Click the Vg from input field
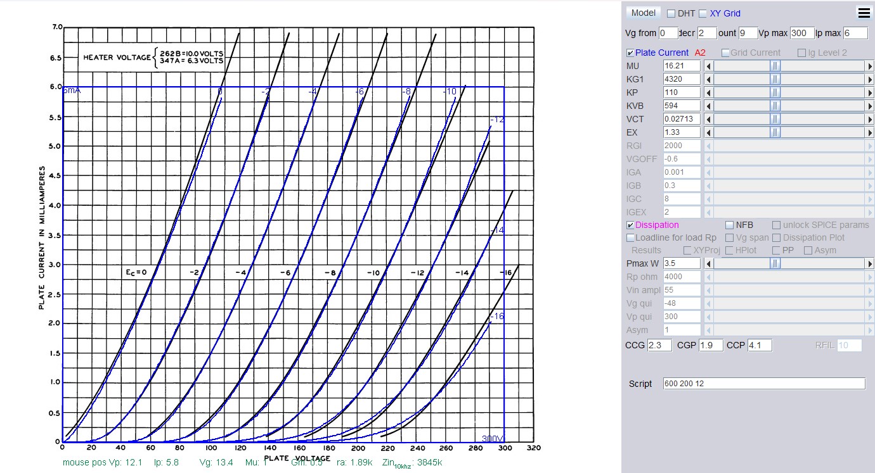875x473 pixels. click(669, 33)
